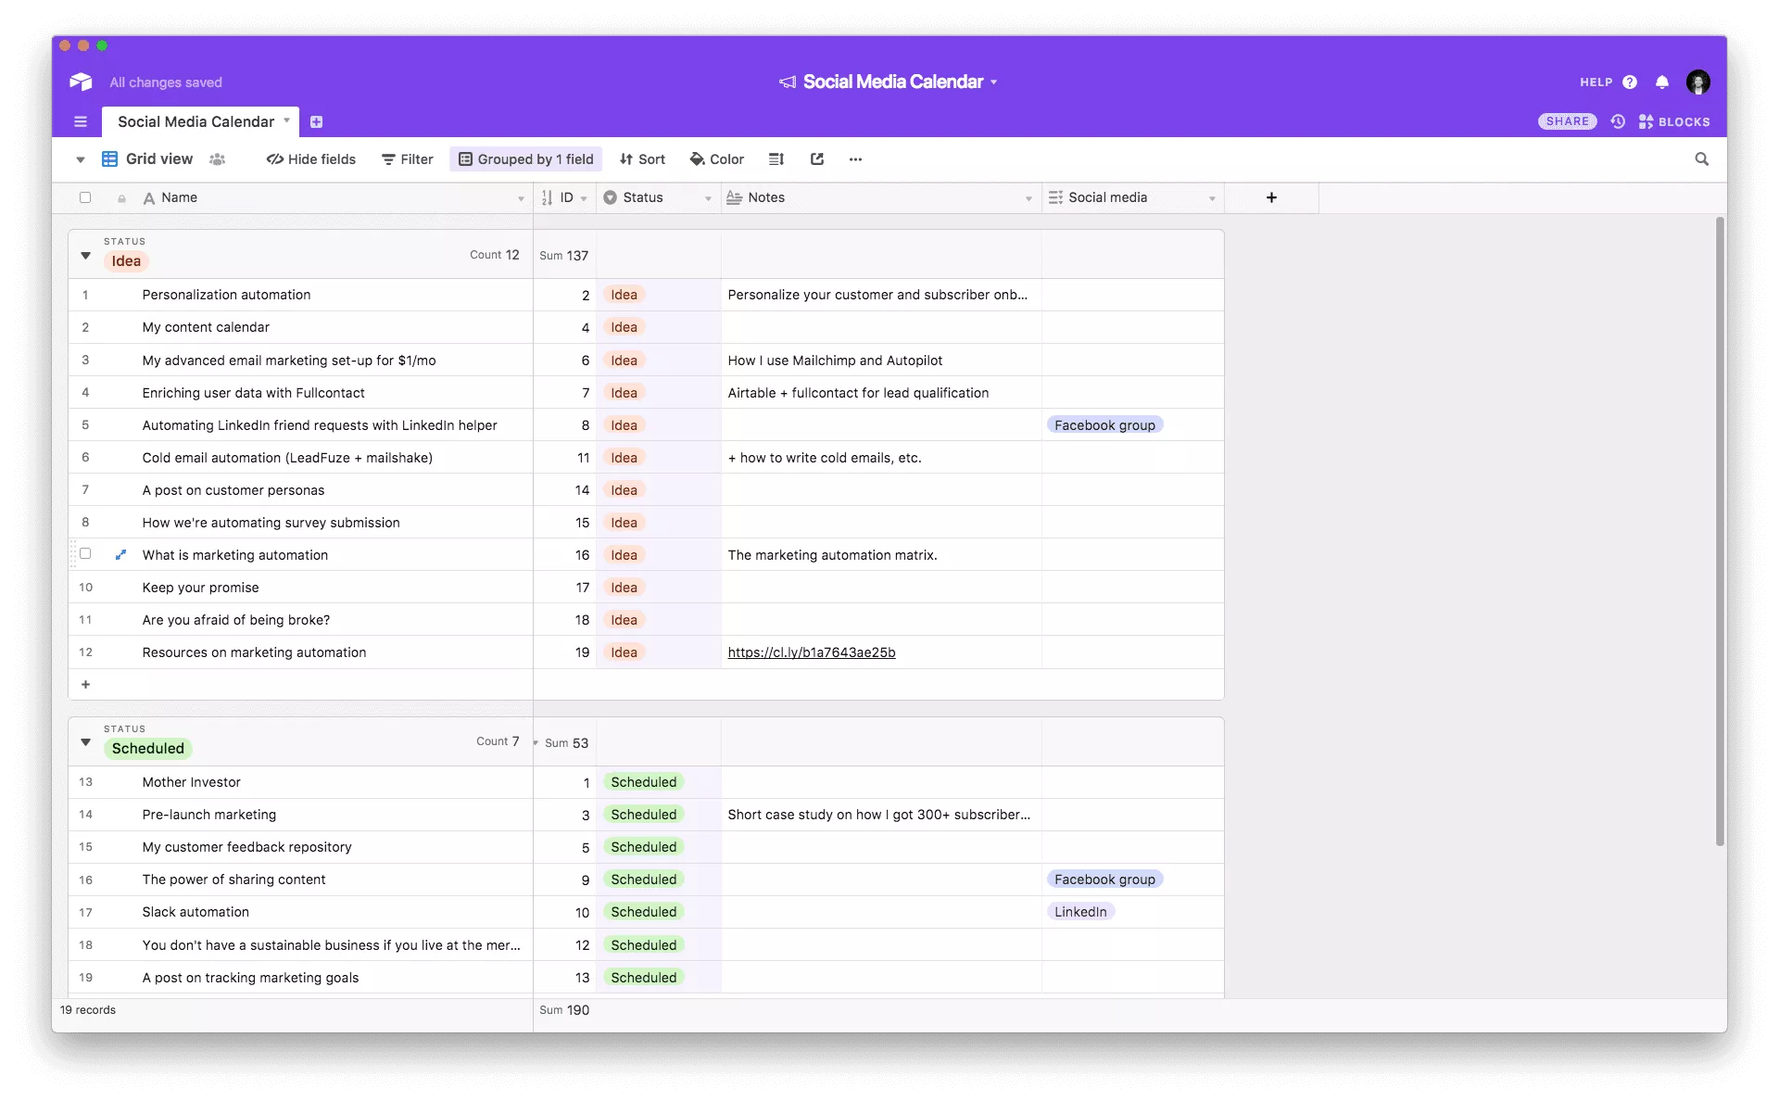
Task: Click the add new column plus icon
Action: click(x=1270, y=198)
